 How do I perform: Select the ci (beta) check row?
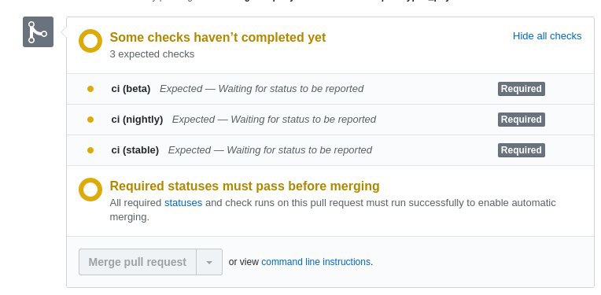point(330,89)
